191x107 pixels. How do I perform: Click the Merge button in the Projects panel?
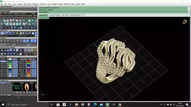(9, 95)
